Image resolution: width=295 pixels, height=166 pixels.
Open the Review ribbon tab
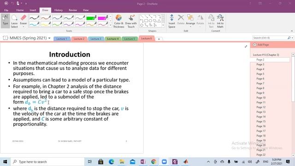tap(73, 10)
